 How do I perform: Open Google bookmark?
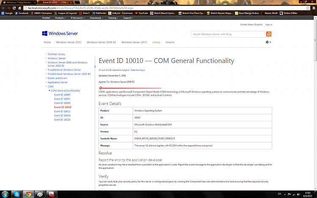pos(7,13)
